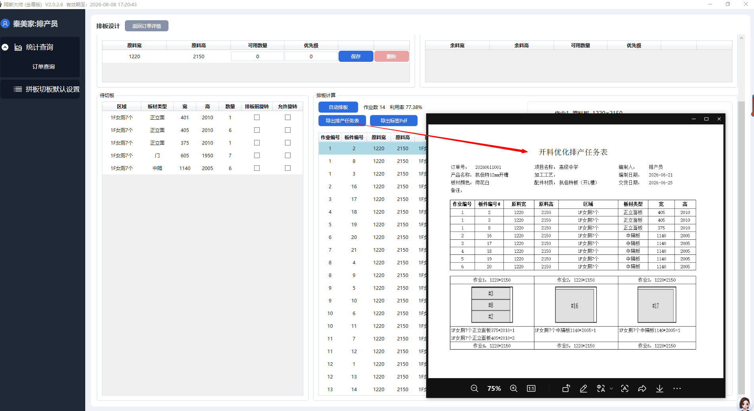
Task: Rotate the image in the viewer
Action: point(566,388)
